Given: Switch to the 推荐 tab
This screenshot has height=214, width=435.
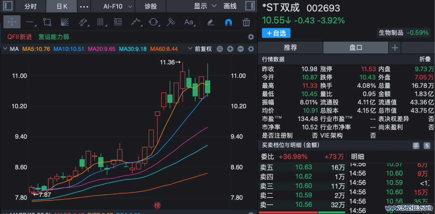Looking at the screenshot, I should 290,48.
